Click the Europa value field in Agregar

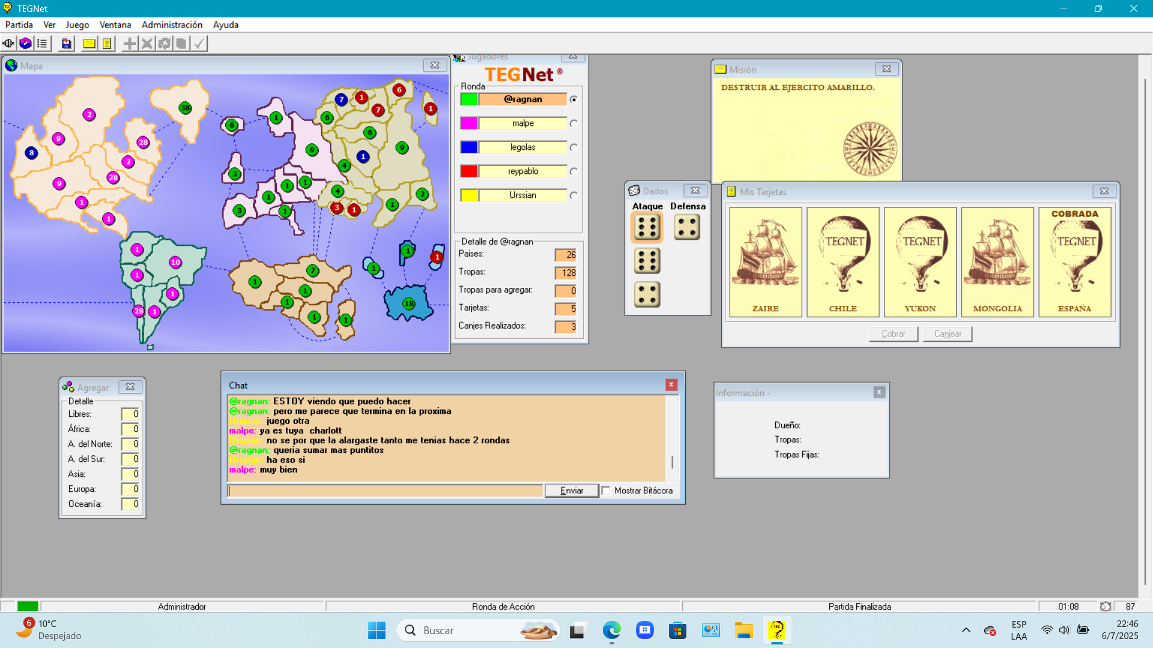click(x=130, y=489)
